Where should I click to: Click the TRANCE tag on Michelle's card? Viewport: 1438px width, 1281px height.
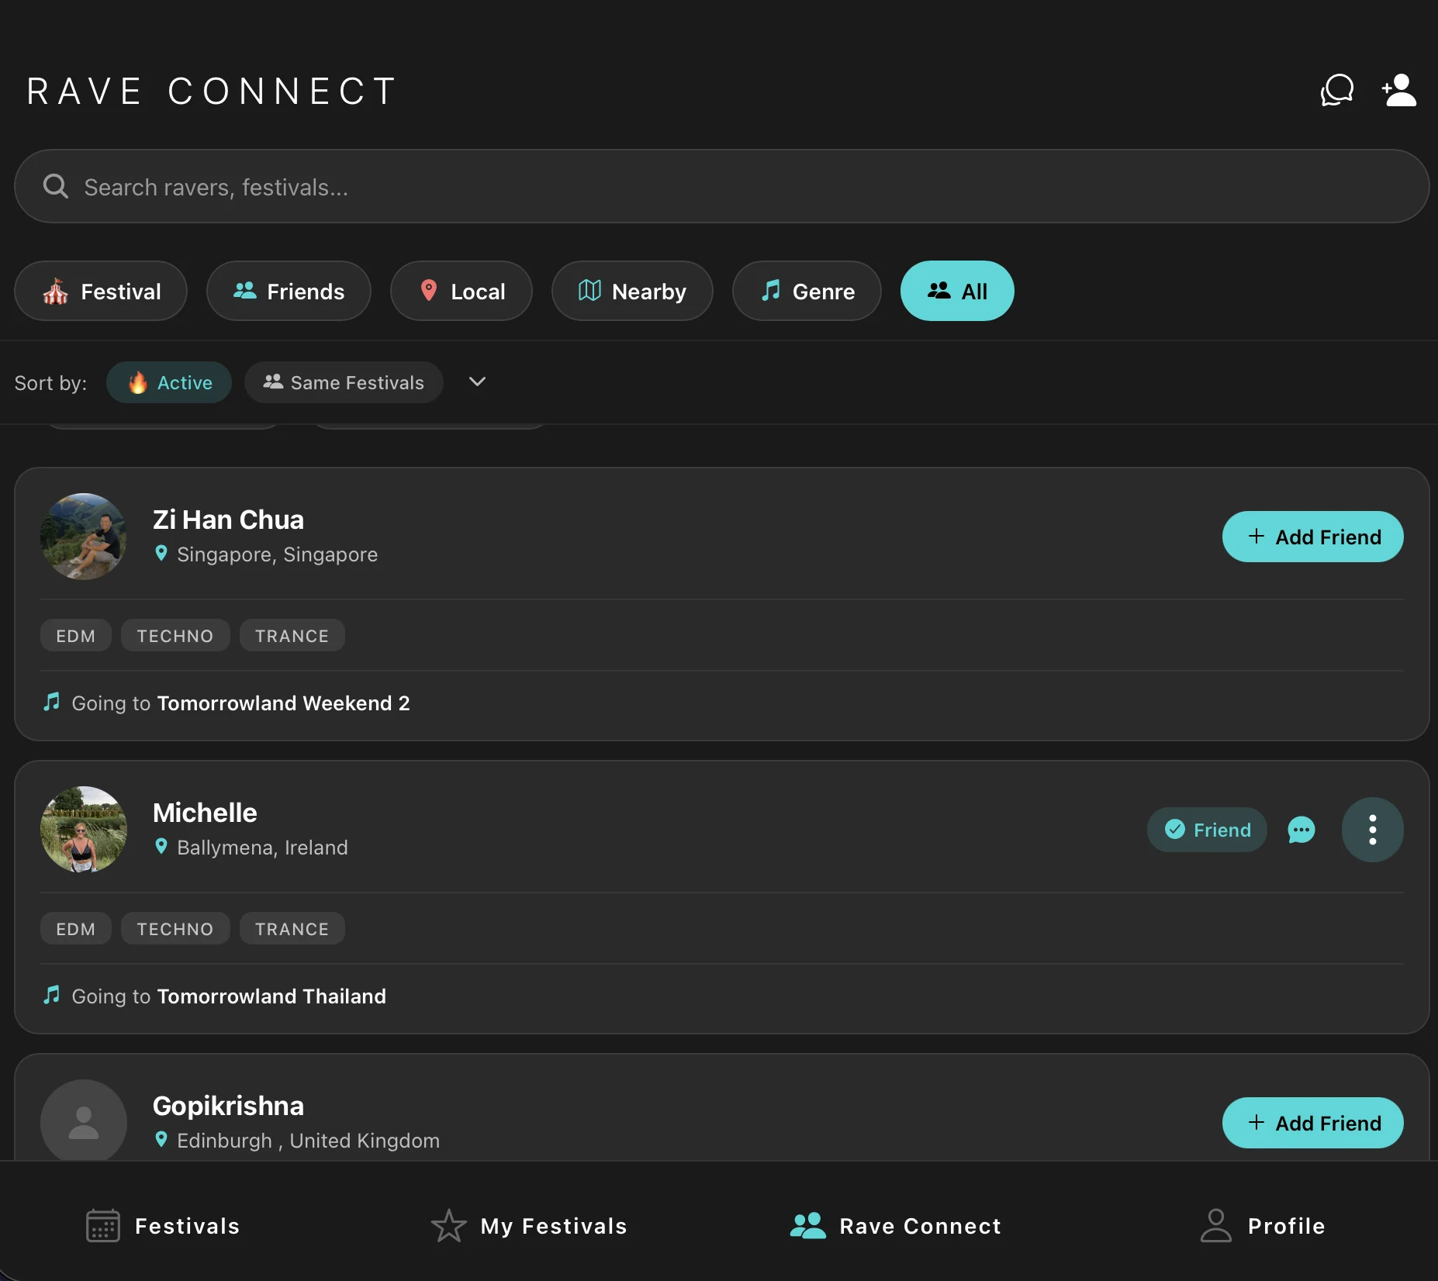click(292, 928)
